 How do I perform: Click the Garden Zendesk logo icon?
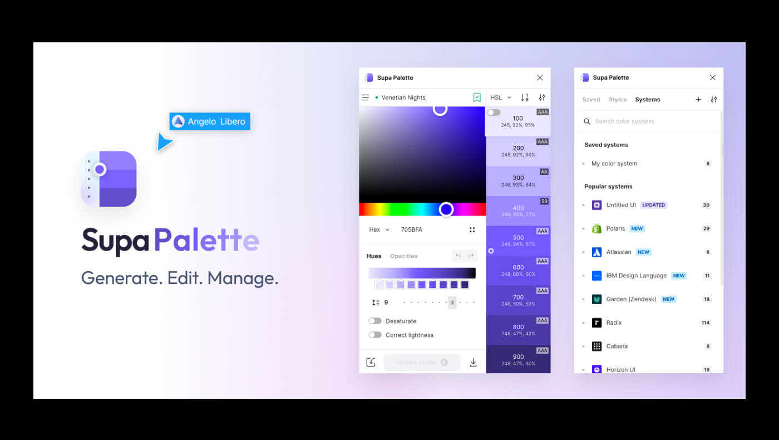pos(596,299)
